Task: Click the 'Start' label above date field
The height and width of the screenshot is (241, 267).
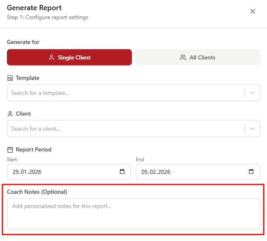Action: point(12,160)
